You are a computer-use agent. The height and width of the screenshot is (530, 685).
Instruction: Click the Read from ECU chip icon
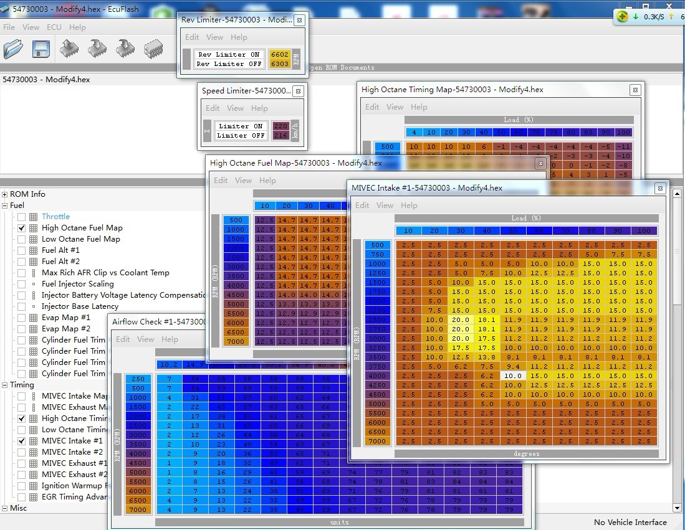(70, 49)
